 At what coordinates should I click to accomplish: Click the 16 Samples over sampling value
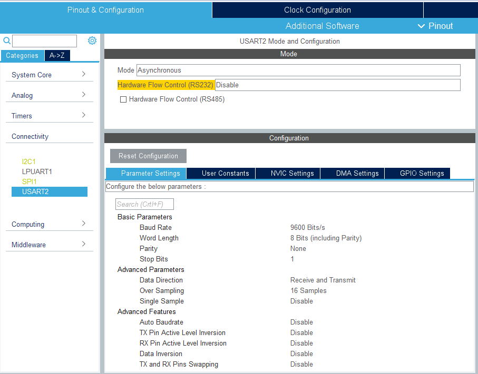308,290
